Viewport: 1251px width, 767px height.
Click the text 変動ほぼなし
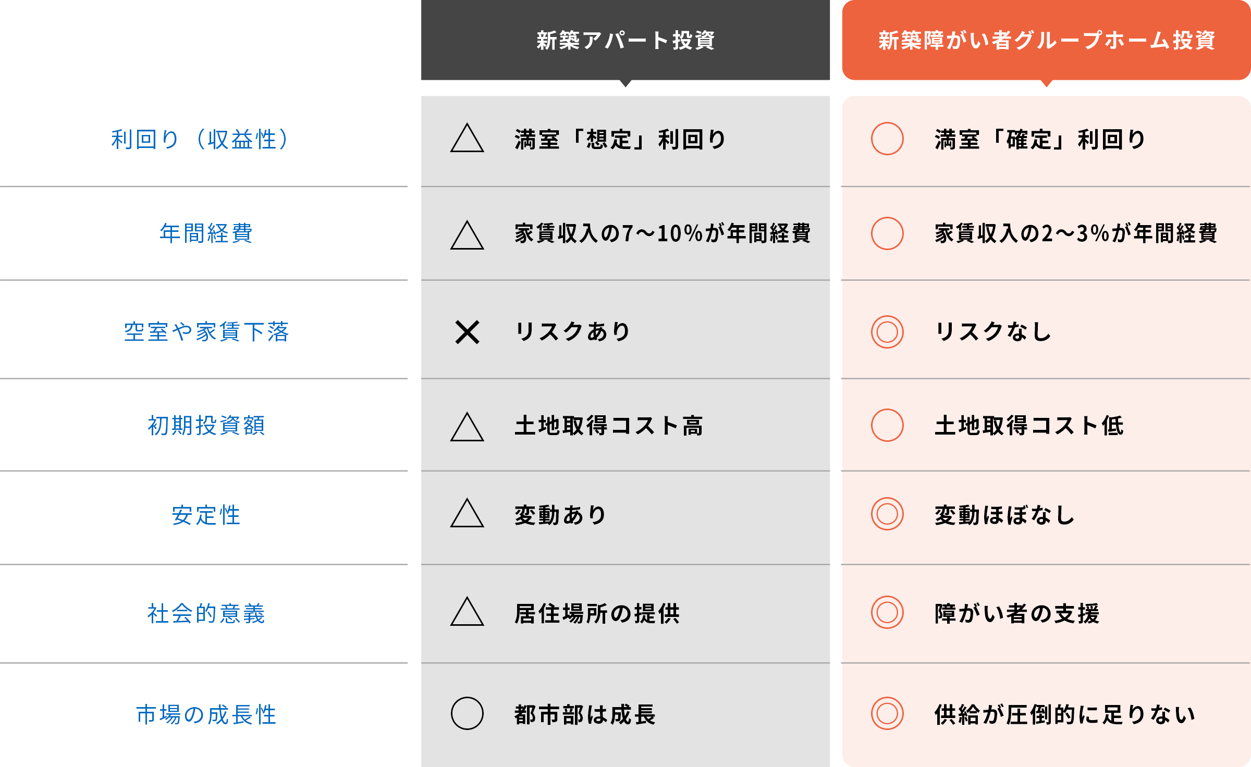(x=1004, y=515)
